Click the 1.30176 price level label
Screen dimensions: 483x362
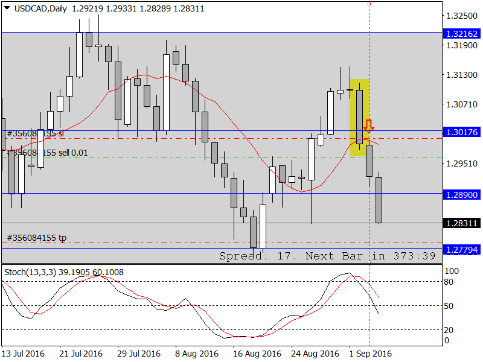coord(462,132)
